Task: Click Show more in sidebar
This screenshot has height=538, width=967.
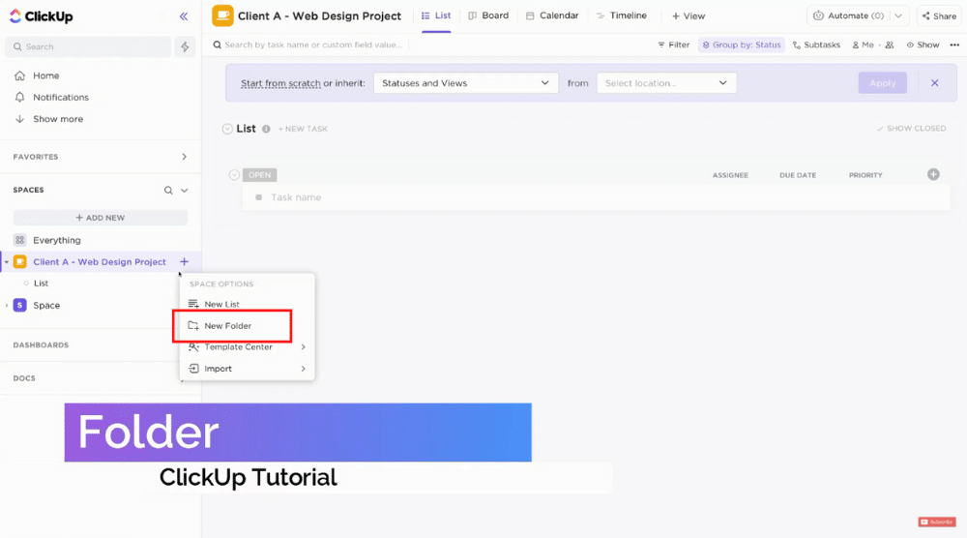Action: [57, 118]
